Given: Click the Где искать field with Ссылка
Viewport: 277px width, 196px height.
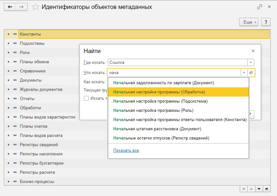Looking at the screenshot, I should coord(178,63).
